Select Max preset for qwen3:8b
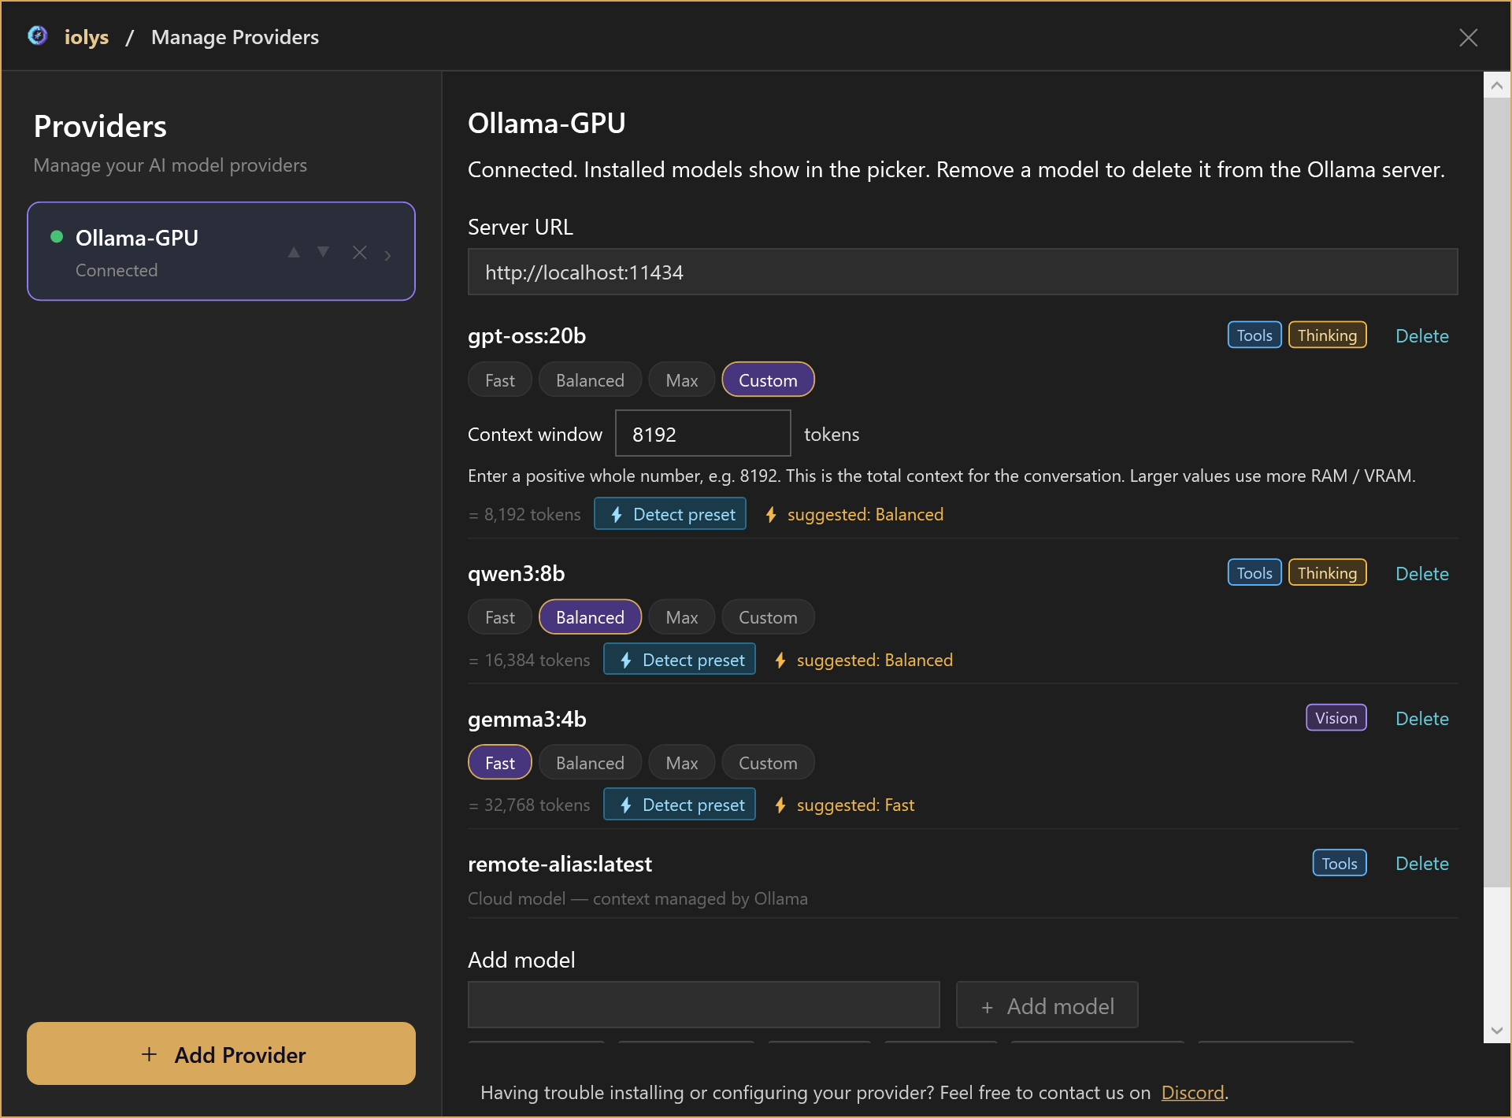Image resolution: width=1512 pixels, height=1118 pixels. tap(682, 617)
